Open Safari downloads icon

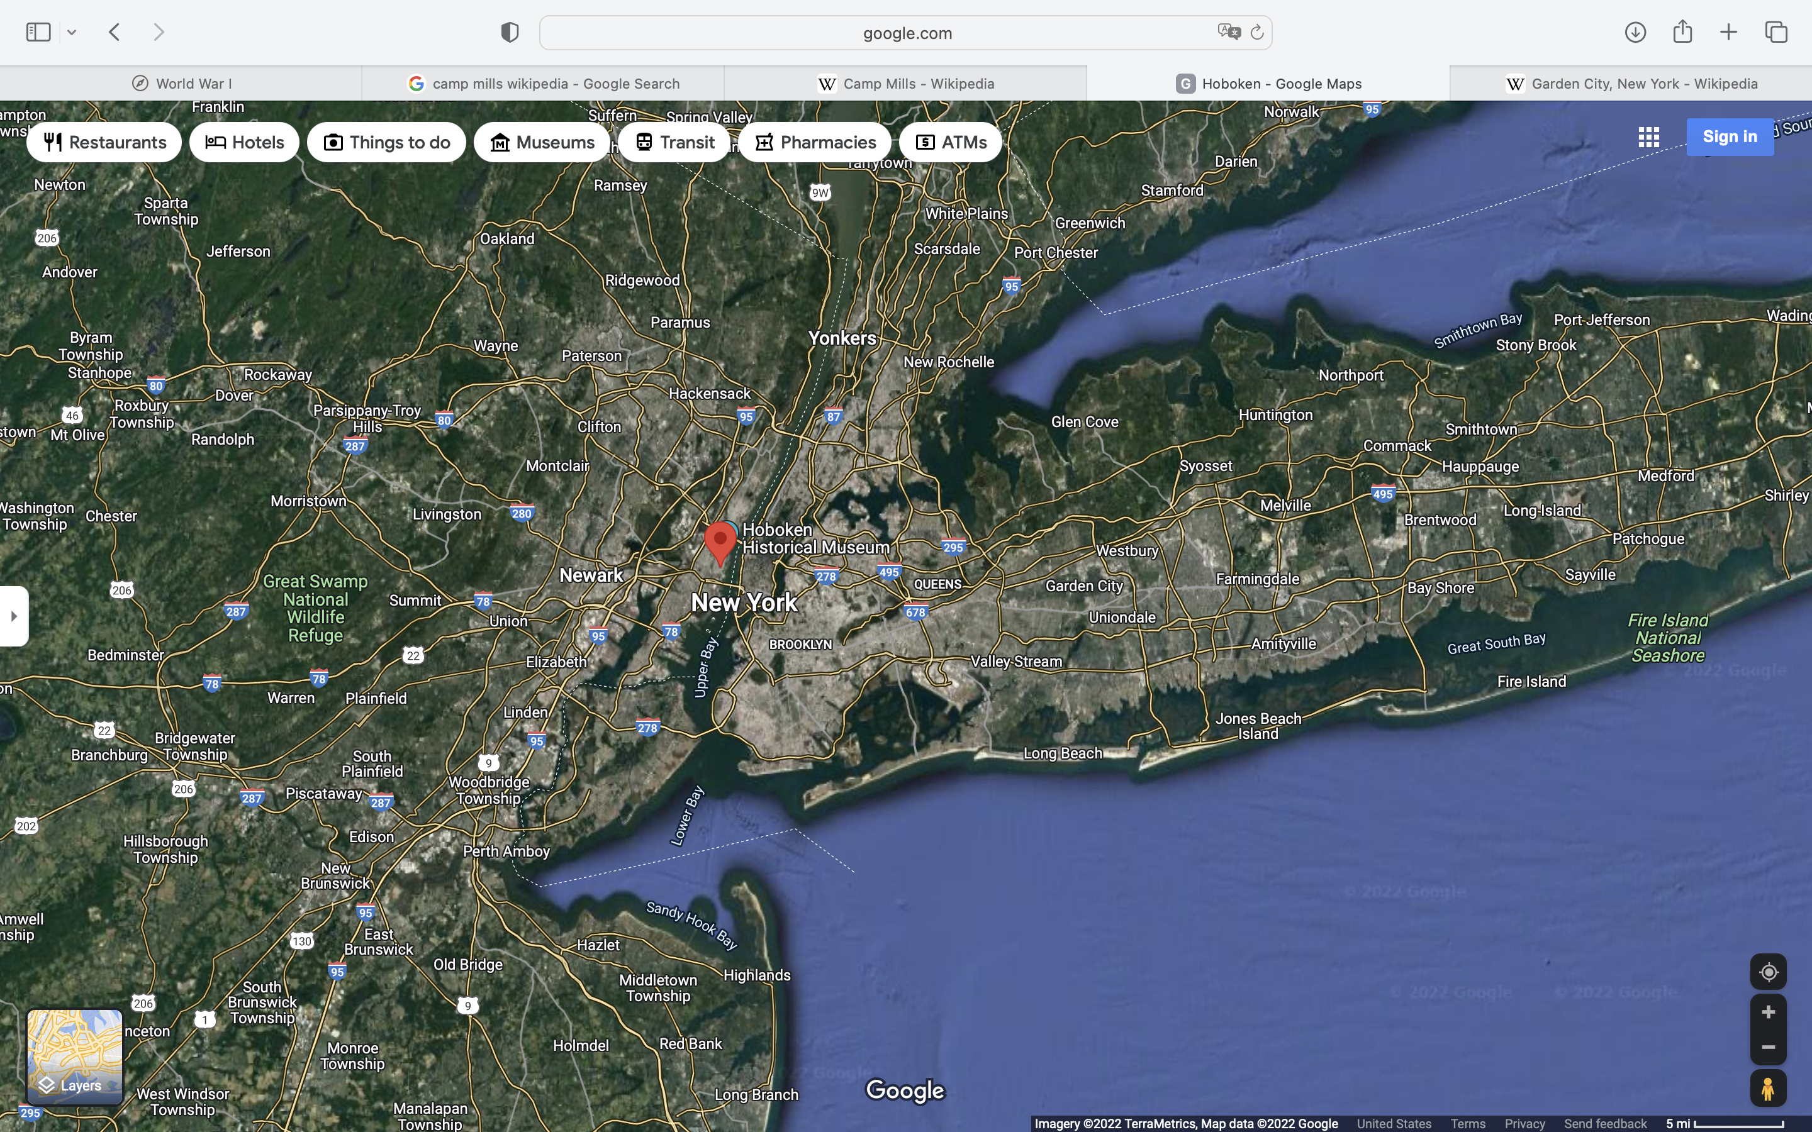coord(1635,32)
